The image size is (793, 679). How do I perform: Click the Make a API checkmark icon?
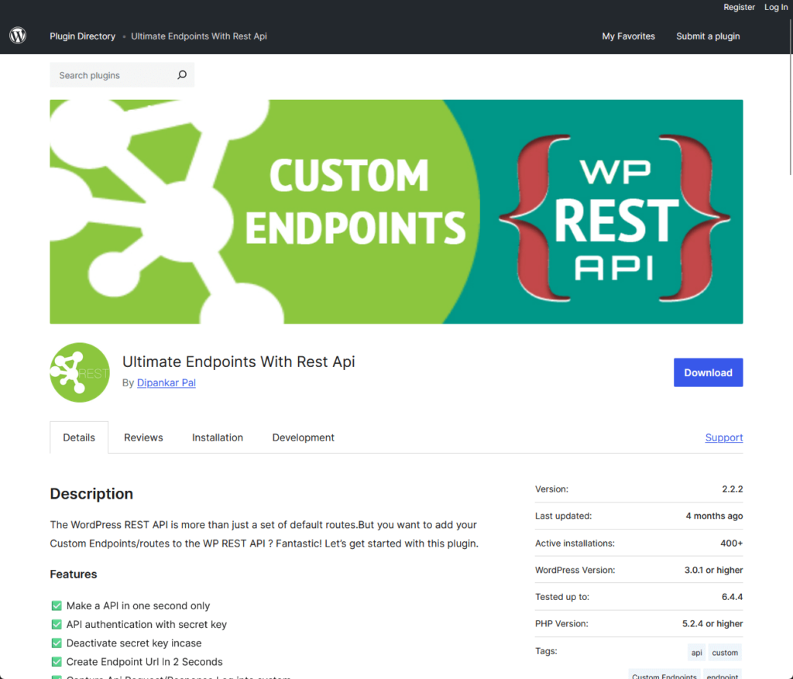pyautogui.click(x=57, y=605)
